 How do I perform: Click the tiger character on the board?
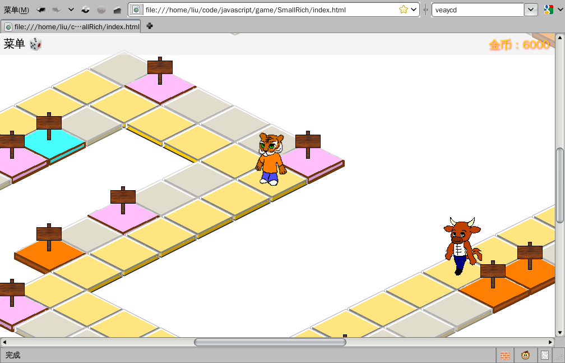271,159
